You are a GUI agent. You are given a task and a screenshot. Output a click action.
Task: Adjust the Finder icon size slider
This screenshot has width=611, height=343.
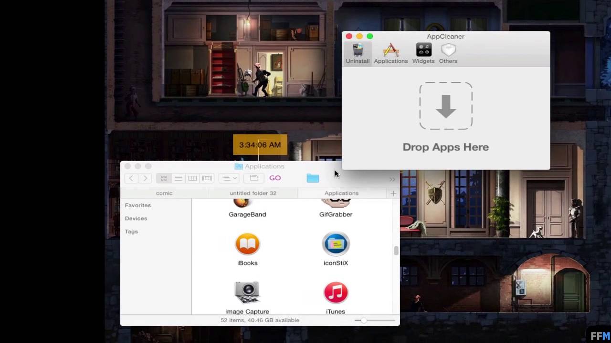[364, 321]
